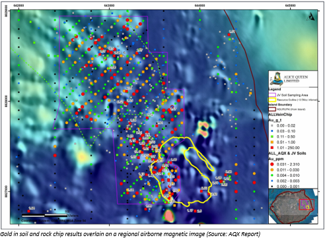
Task: Click the map scale bar
Action: 44,215
